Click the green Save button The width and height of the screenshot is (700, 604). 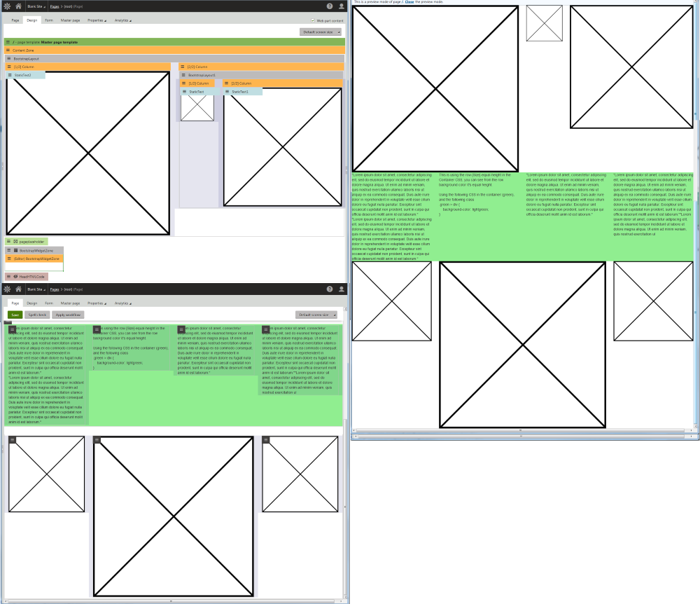[15, 315]
